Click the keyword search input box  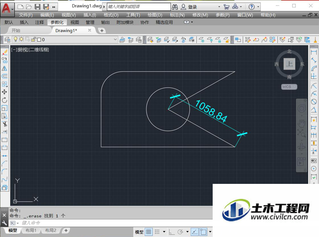(x=139, y=7)
